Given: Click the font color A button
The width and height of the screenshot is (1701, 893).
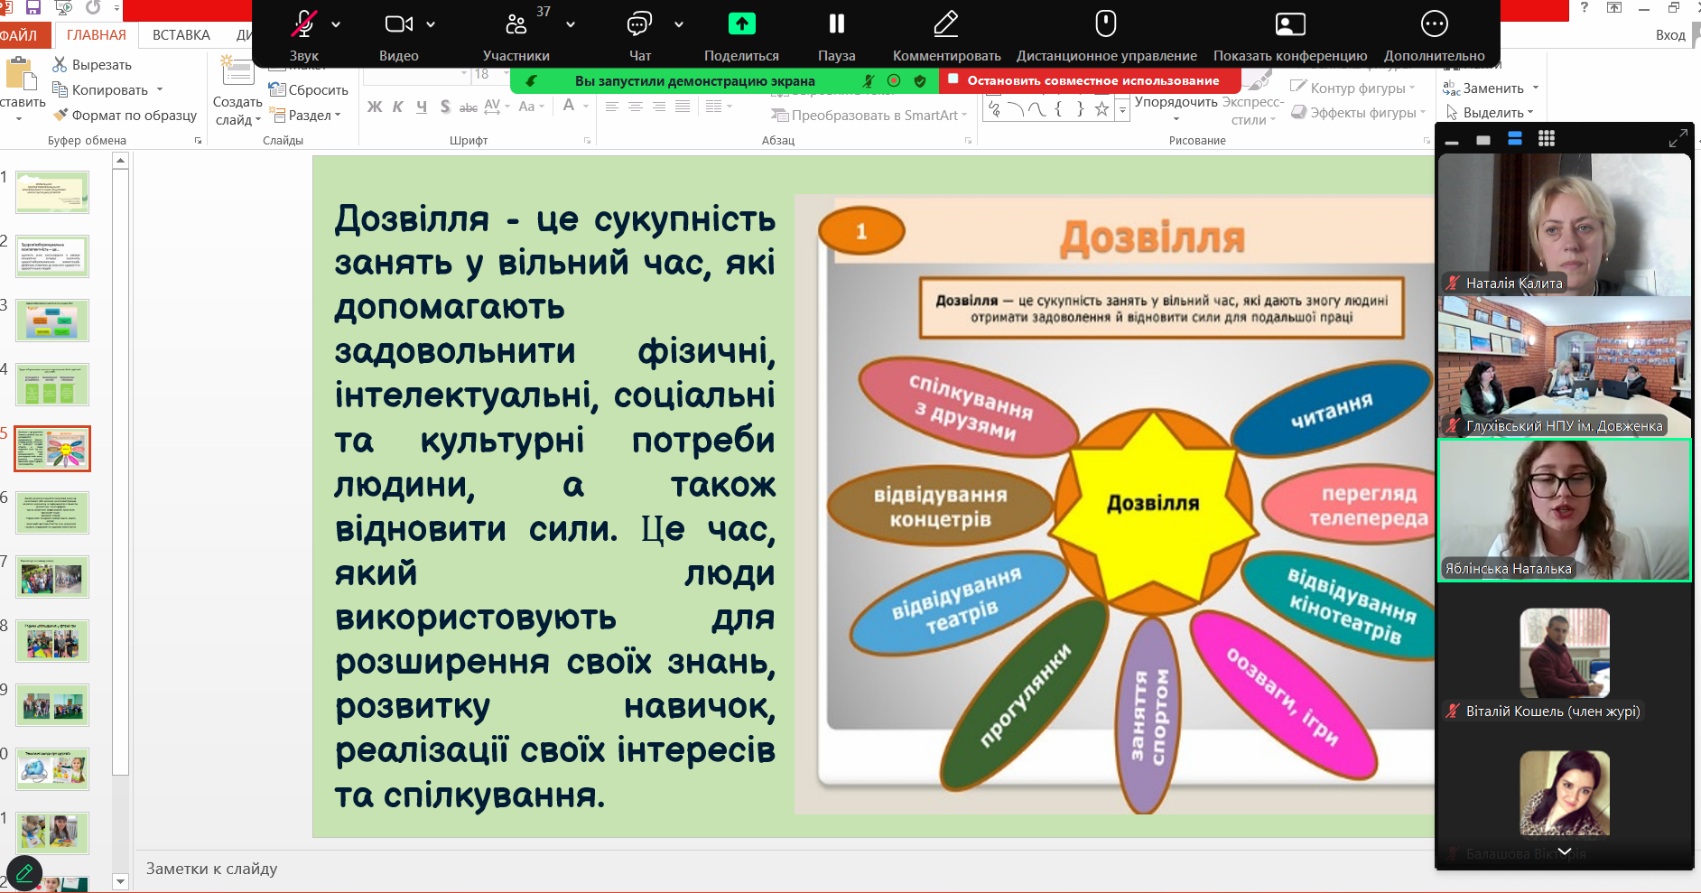Looking at the screenshot, I should click(569, 107).
